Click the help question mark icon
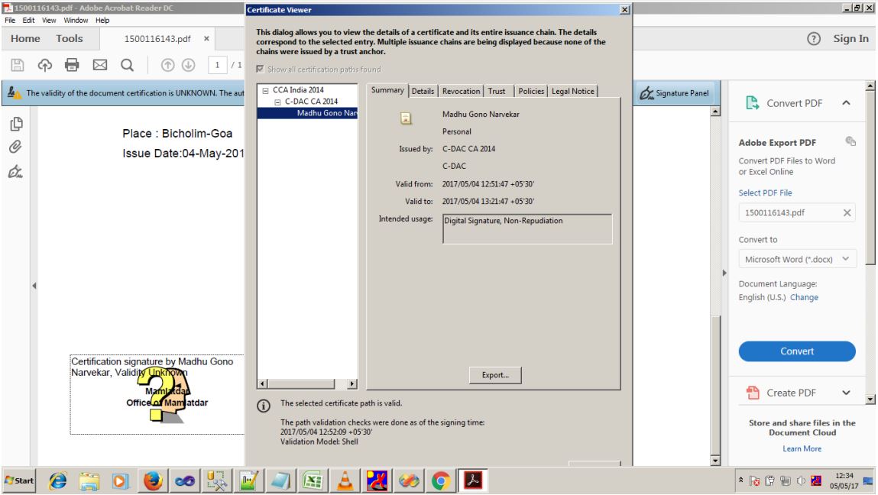The image size is (878, 495). tap(814, 39)
